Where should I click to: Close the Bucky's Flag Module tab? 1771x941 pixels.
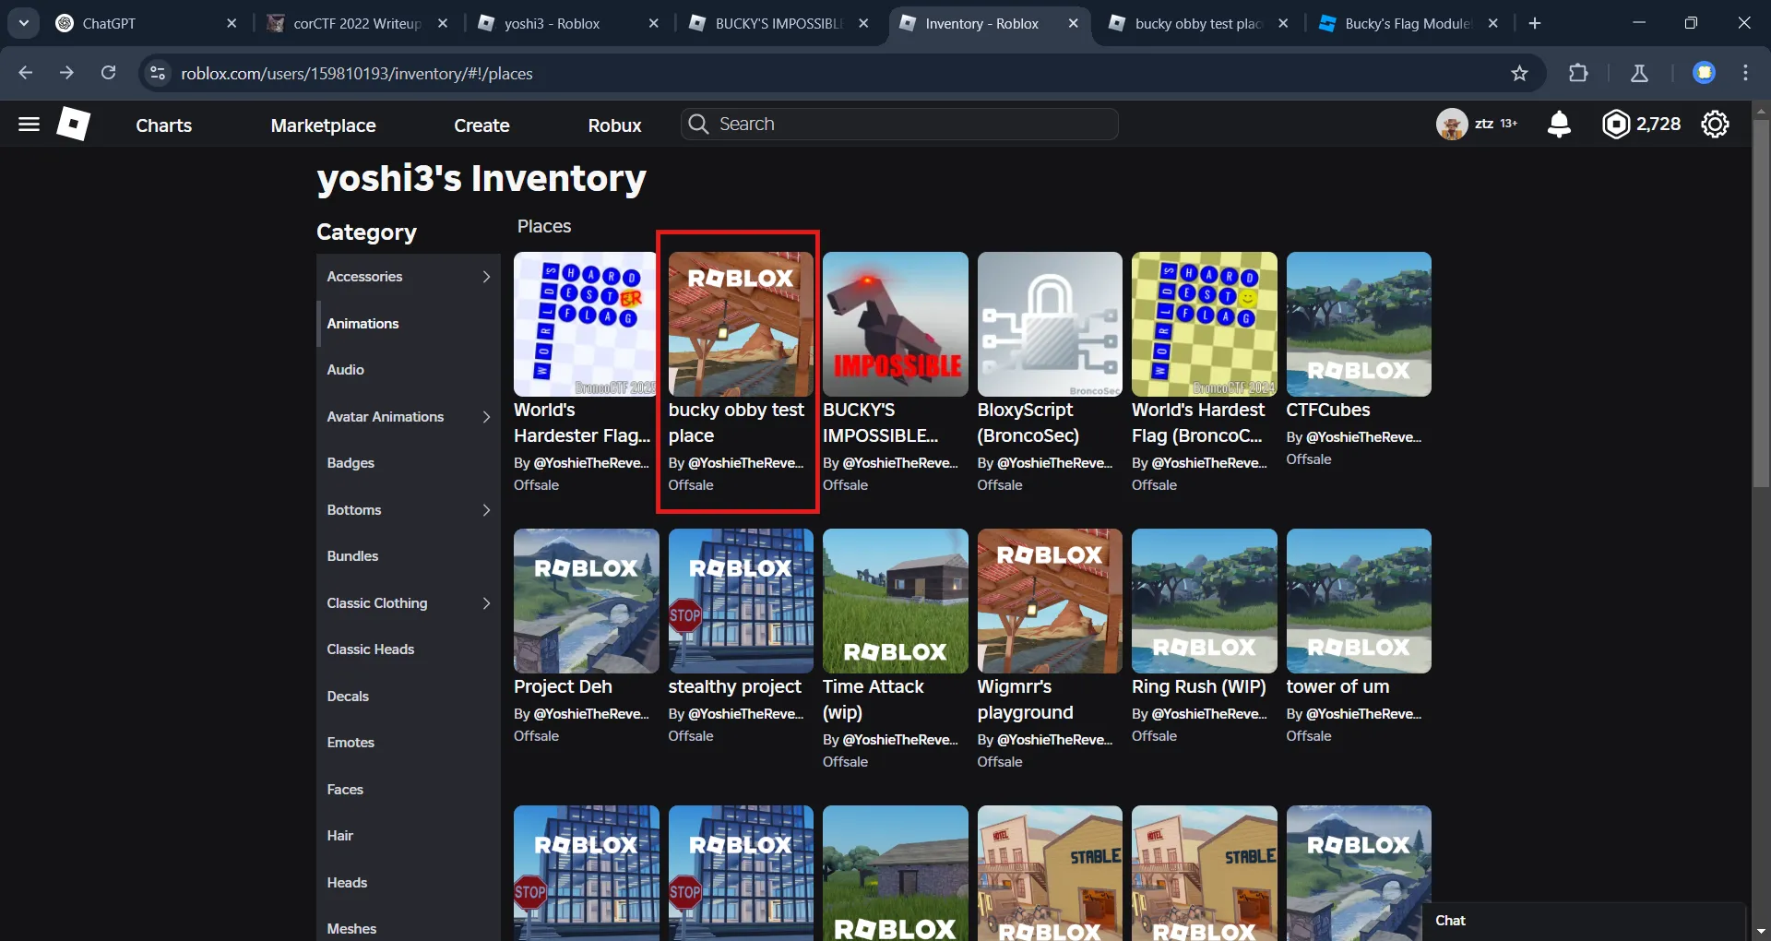point(1493,23)
